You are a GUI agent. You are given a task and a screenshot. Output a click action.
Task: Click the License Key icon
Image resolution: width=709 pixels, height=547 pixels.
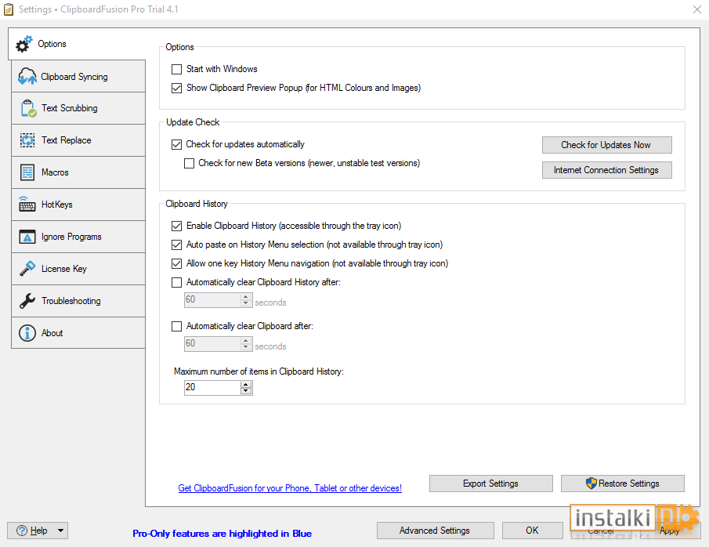tap(27, 268)
